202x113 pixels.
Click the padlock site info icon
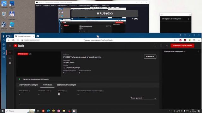coord(22,40)
